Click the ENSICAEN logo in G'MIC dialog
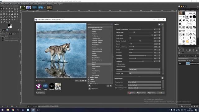199x112 pixels. pyautogui.click(x=58, y=87)
